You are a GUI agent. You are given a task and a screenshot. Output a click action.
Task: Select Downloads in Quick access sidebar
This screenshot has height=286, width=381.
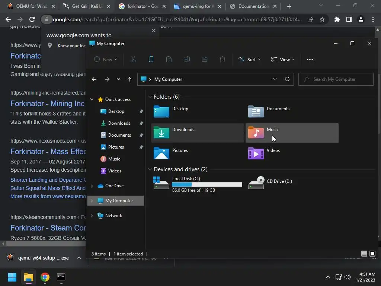[x=119, y=123]
